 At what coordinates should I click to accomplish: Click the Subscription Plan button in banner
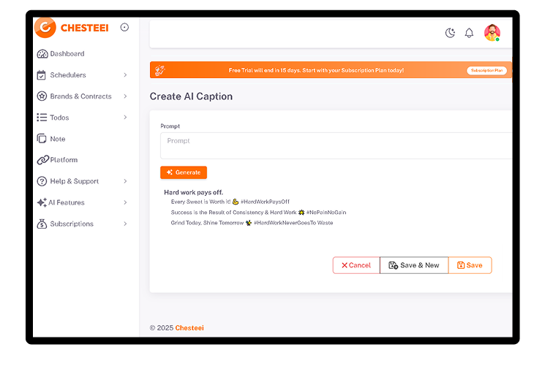[486, 70]
